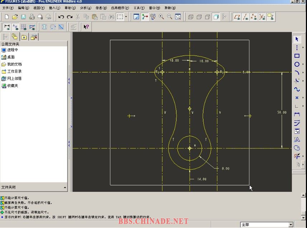Screen dimensions: 307x228
Task: Toggle coordinate systems display
Action: pyautogui.click(x=263, y=17)
